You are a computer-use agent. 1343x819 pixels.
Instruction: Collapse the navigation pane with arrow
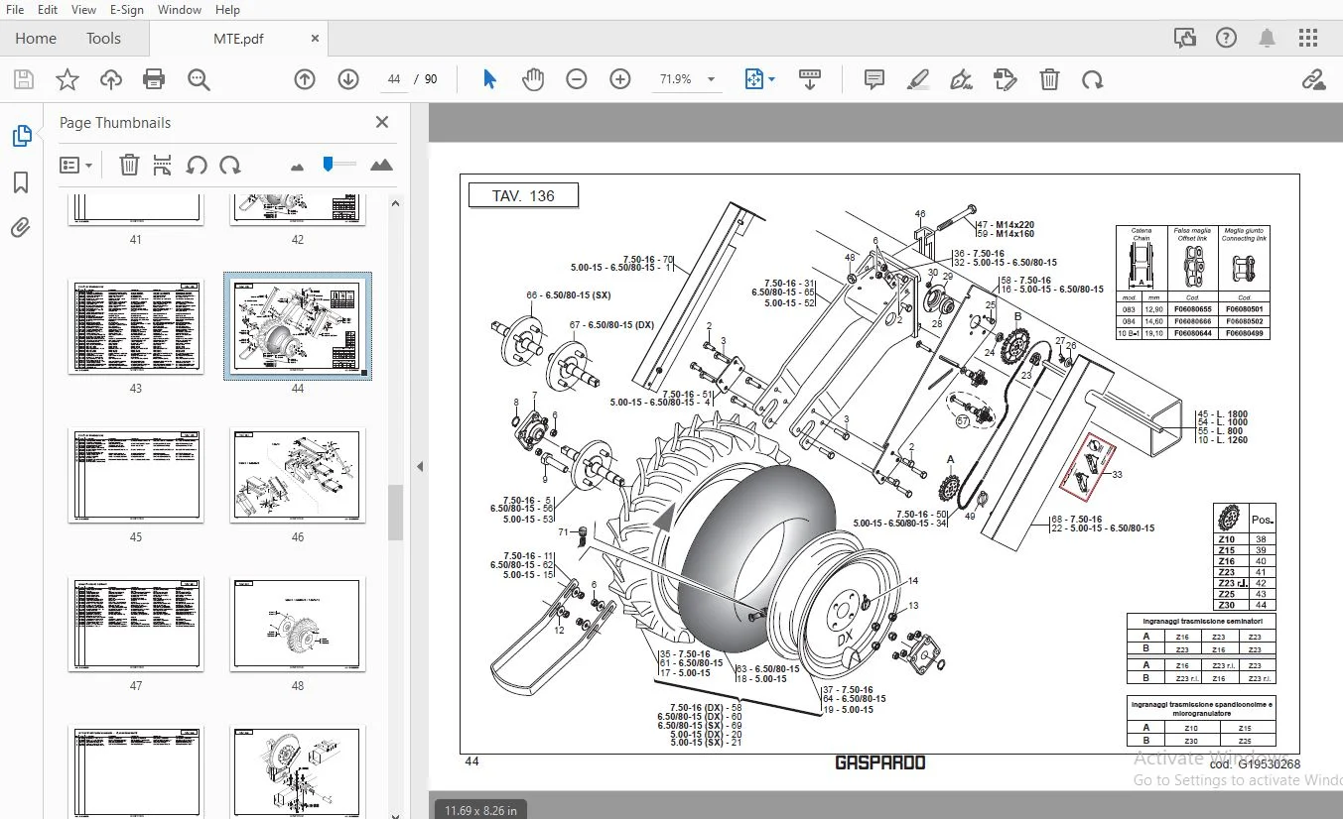click(419, 466)
